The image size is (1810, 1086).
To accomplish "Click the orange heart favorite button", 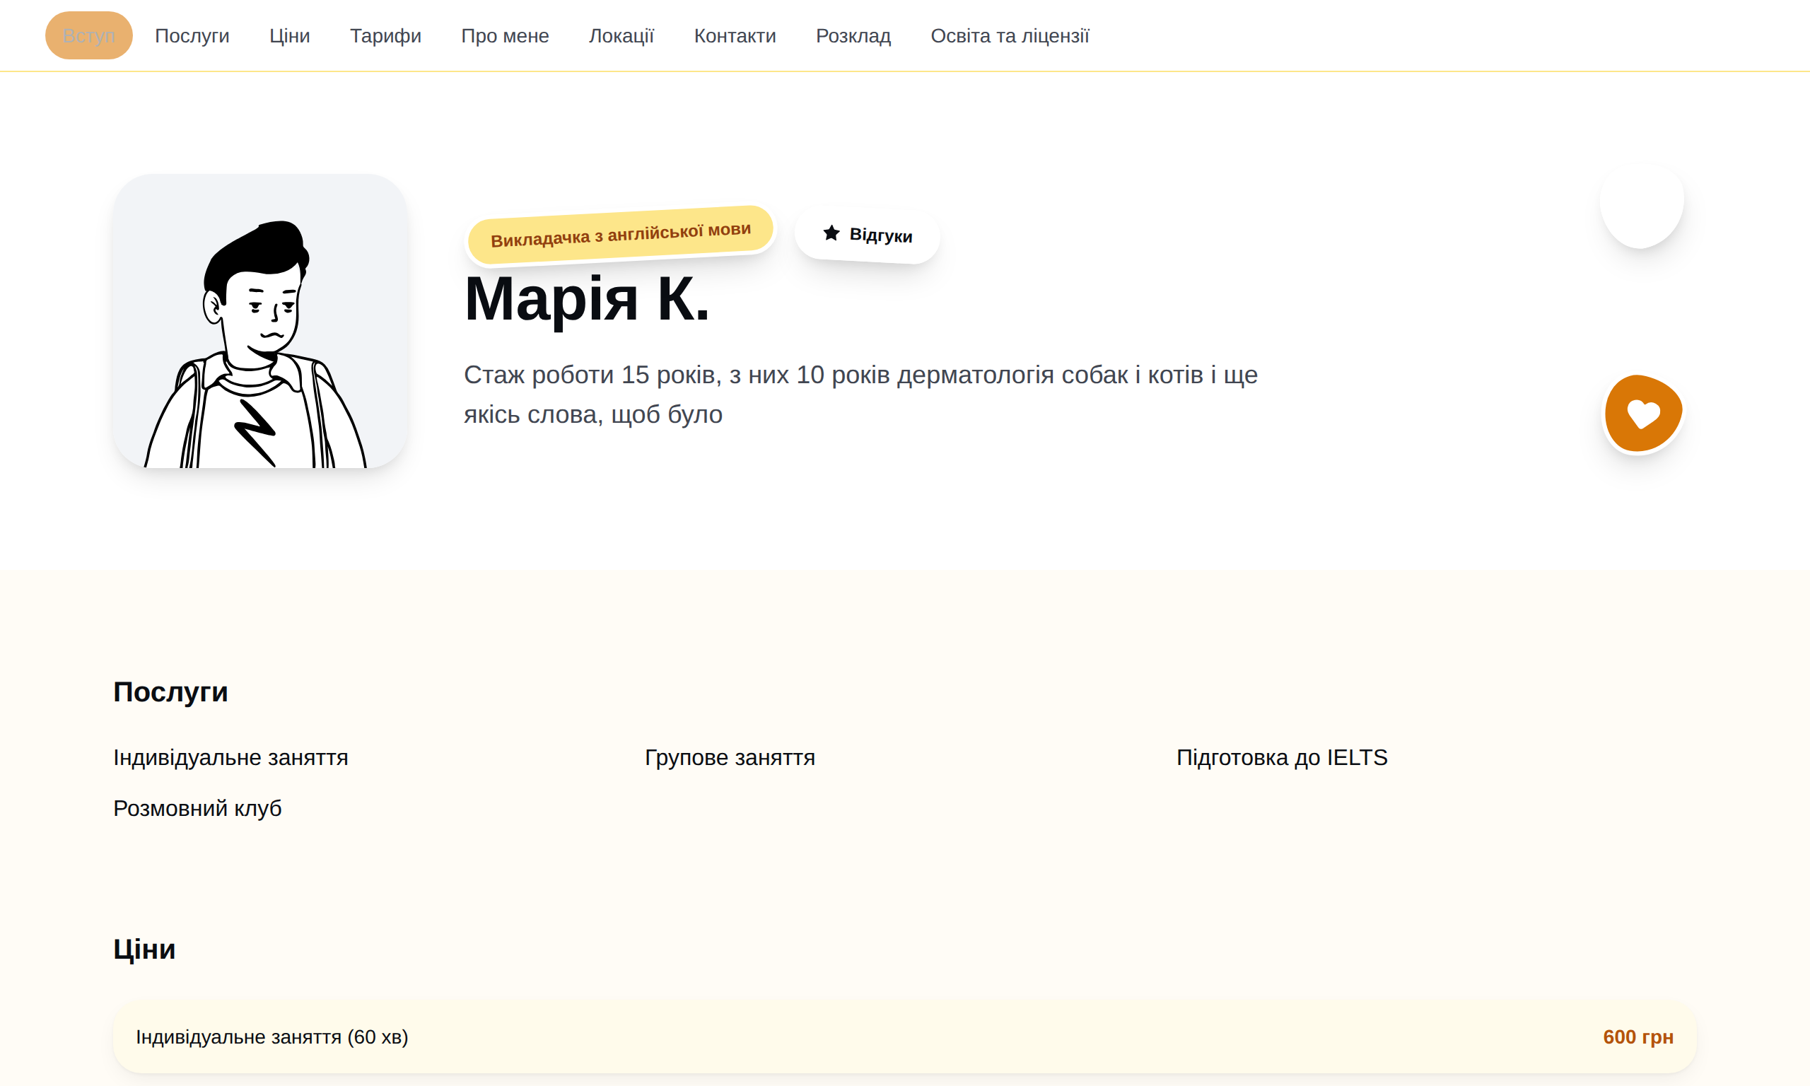I will coord(1642,414).
